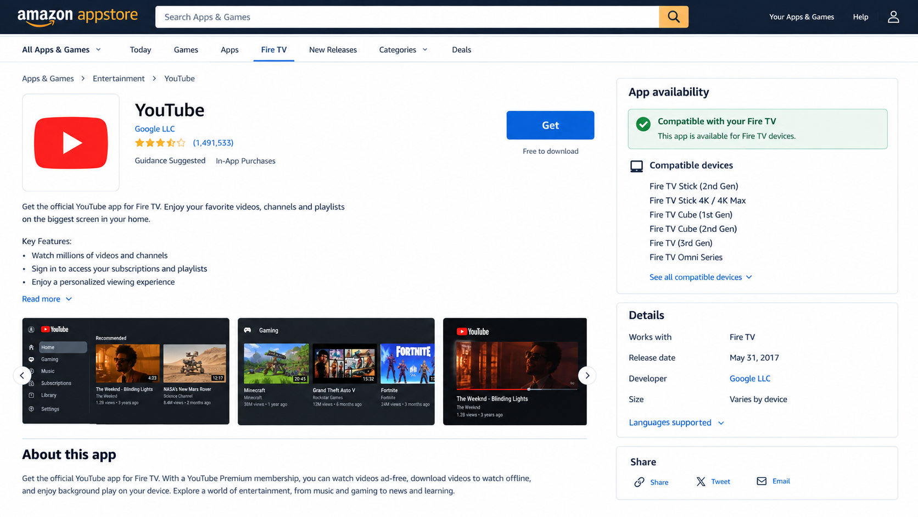Click the In-App Purchases label

click(245, 161)
